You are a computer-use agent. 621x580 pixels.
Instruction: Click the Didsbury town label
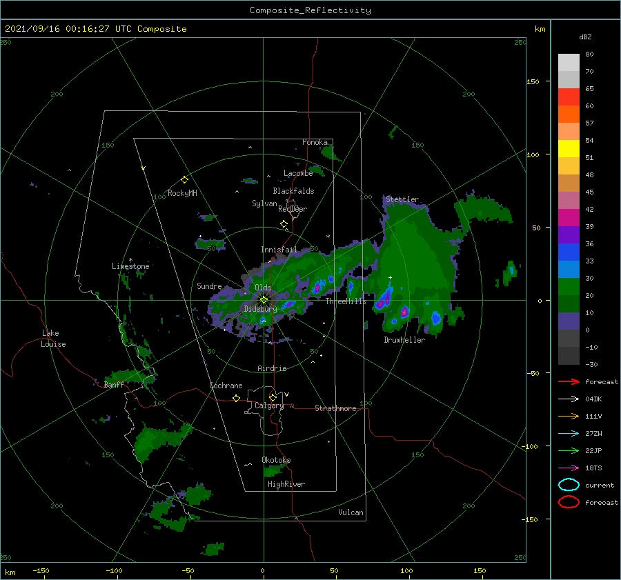pyautogui.click(x=260, y=309)
